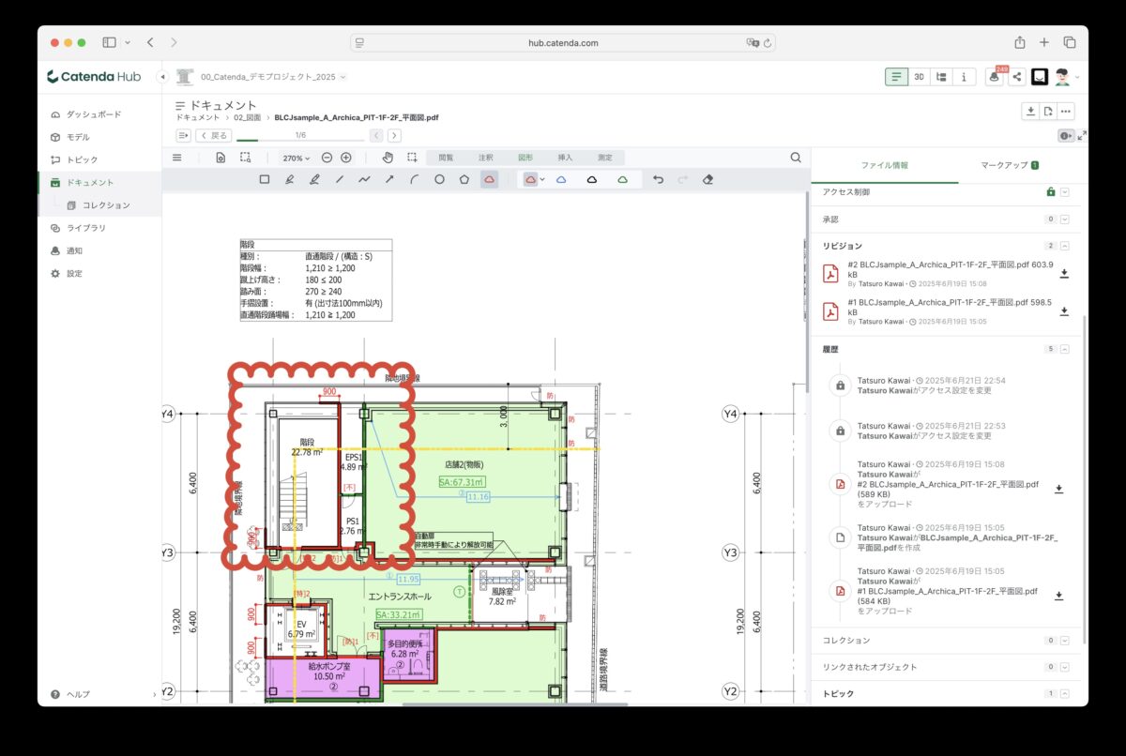Click the zoom out minus icon
Viewport: 1126px width, 756px height.
pos(327,158)
